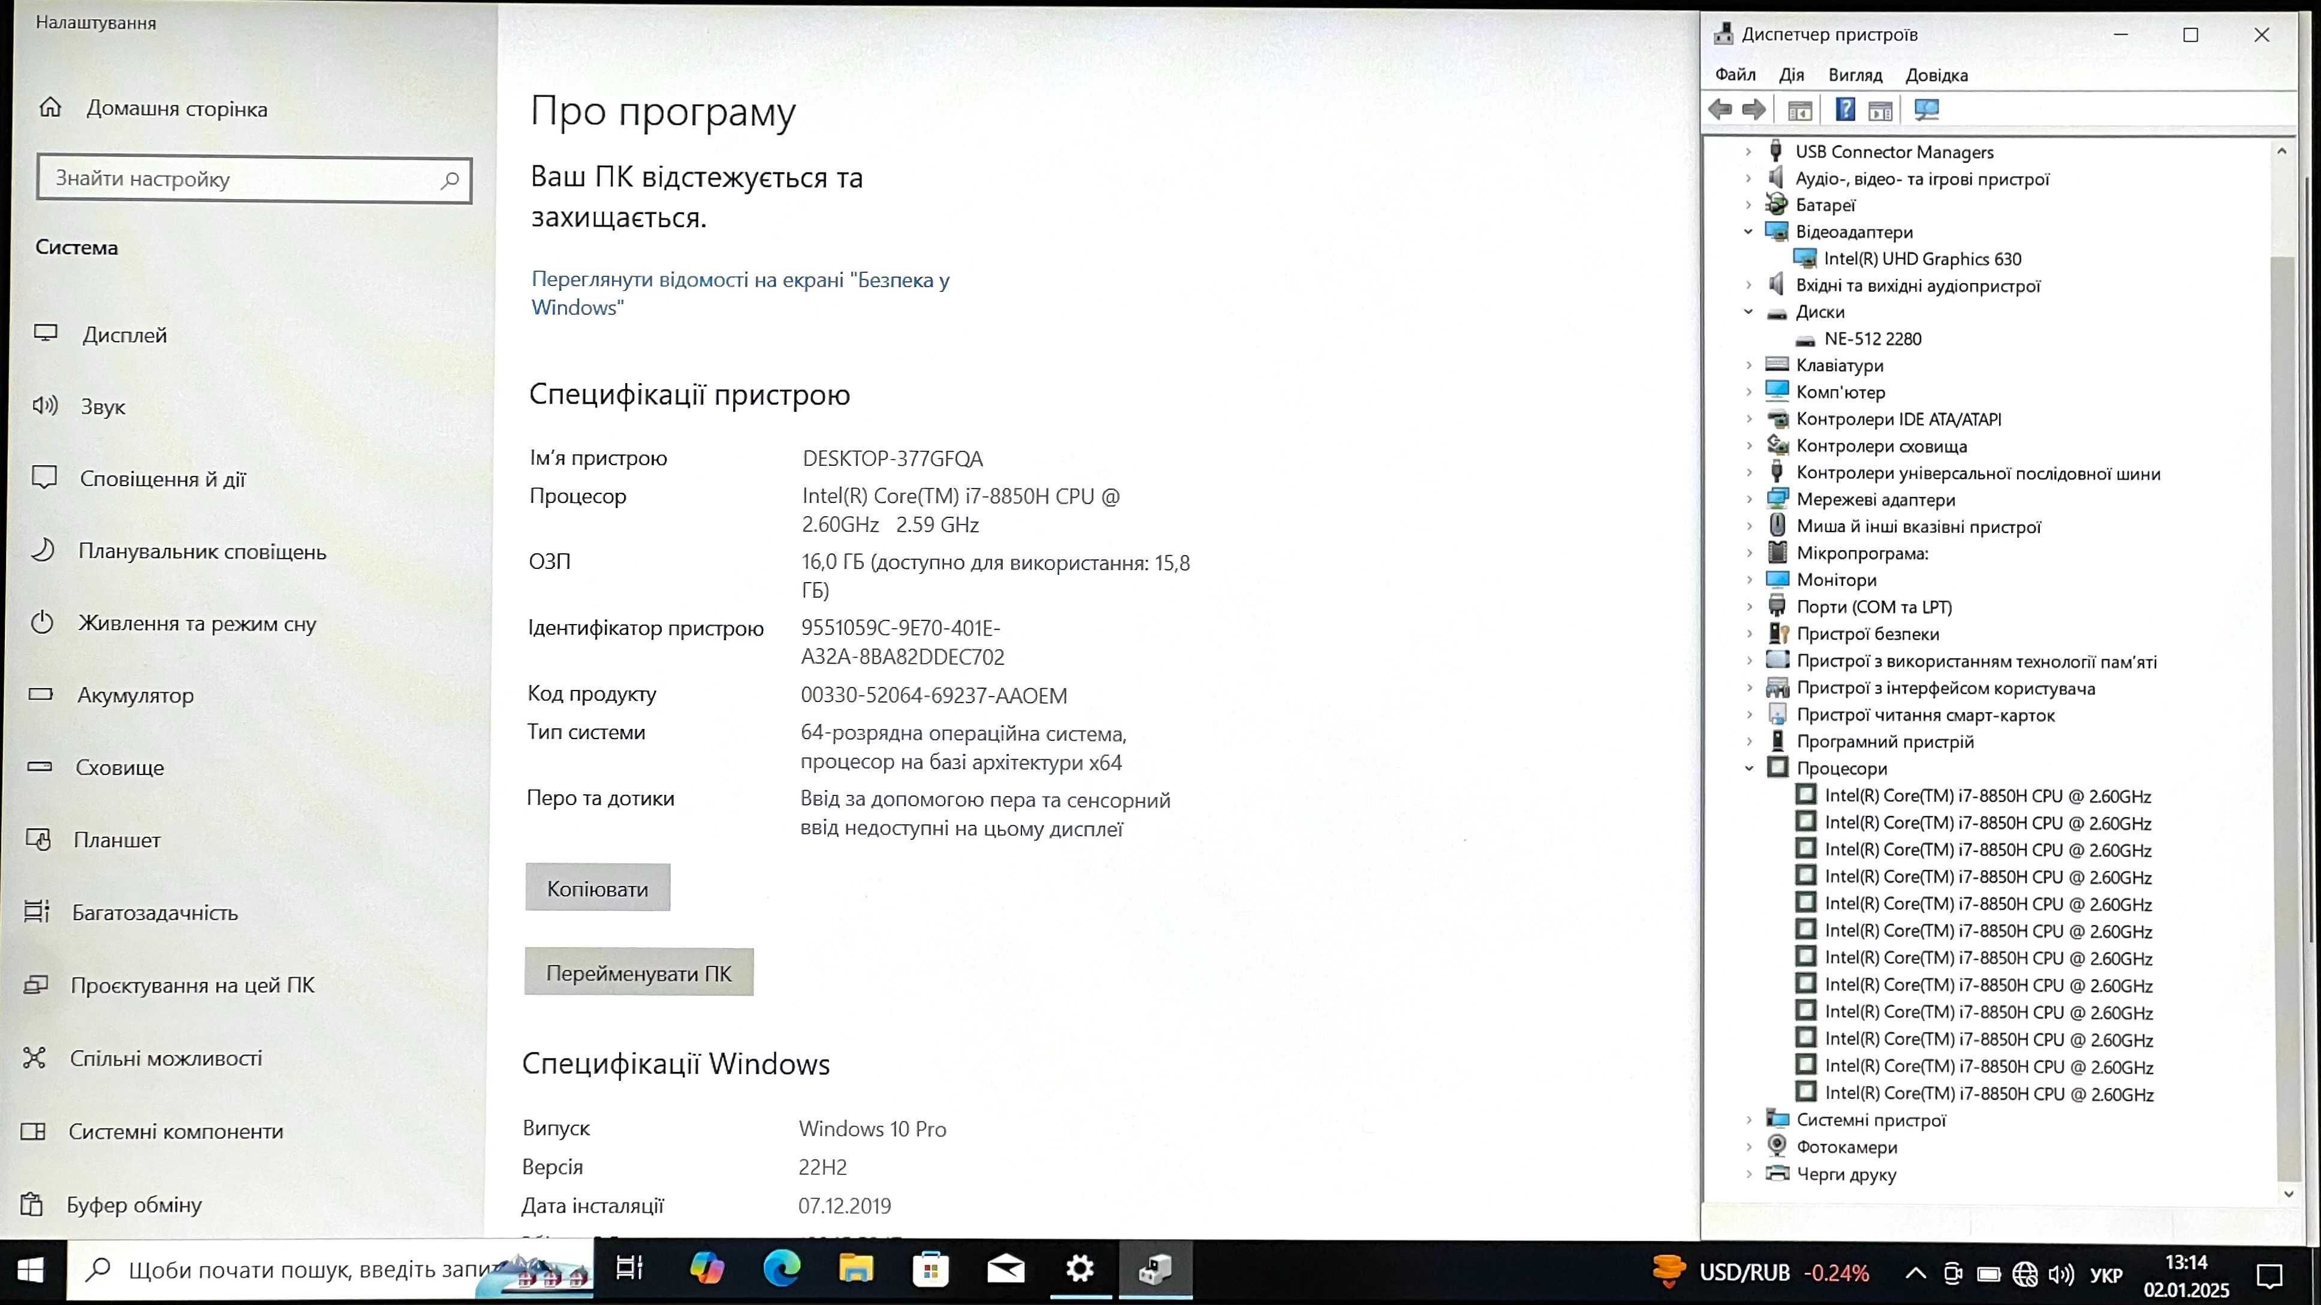Collapse the Процесори node
Screen dimensions: 2321x1305
coord(1749,768)
